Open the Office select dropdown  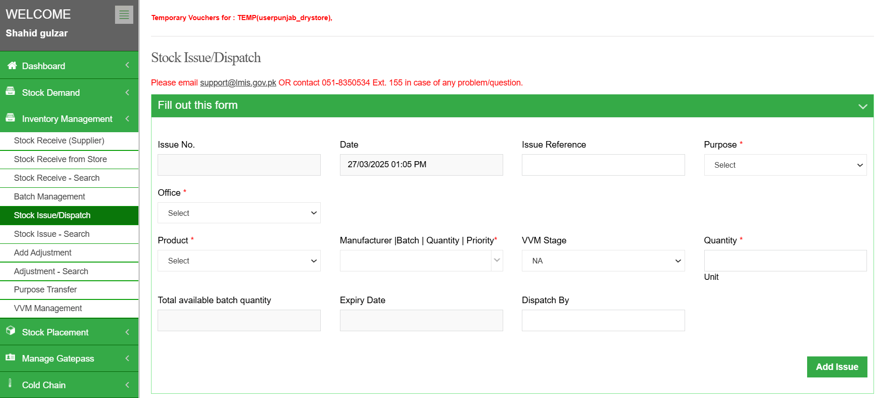coord(239,213)
